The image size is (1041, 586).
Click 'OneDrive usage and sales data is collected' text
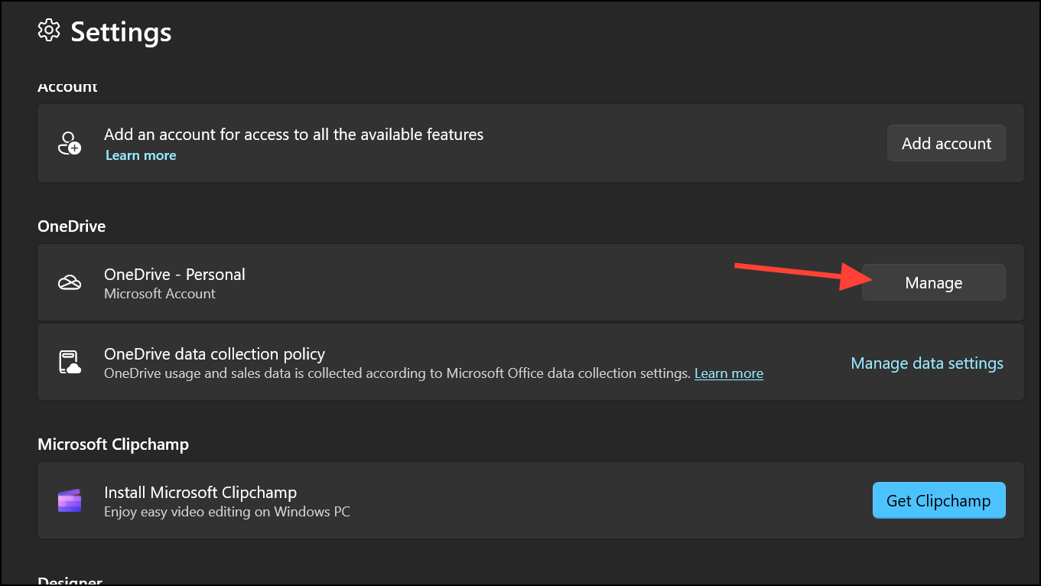pos(398,373)
